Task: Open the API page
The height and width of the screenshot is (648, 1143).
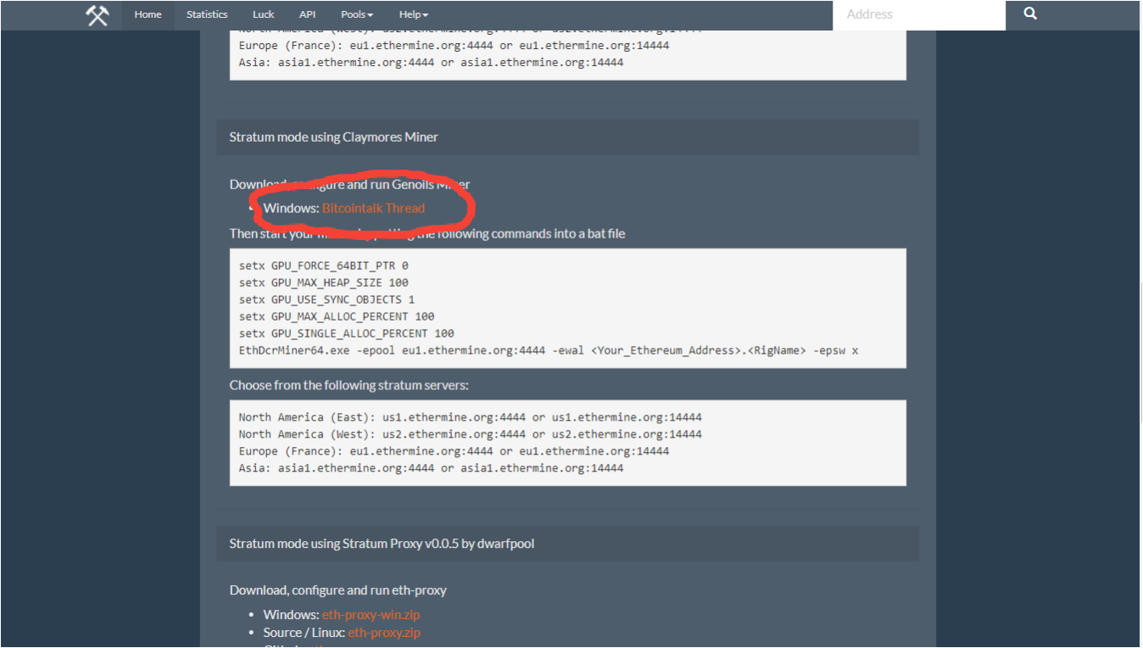Action: point(308,14)
